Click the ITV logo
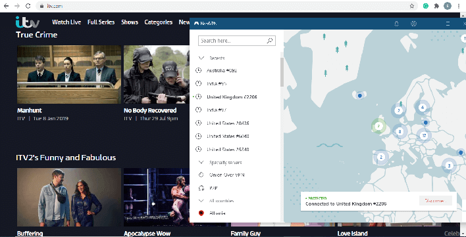The height and width of the screenshot is (237, 466). point(28,22)
